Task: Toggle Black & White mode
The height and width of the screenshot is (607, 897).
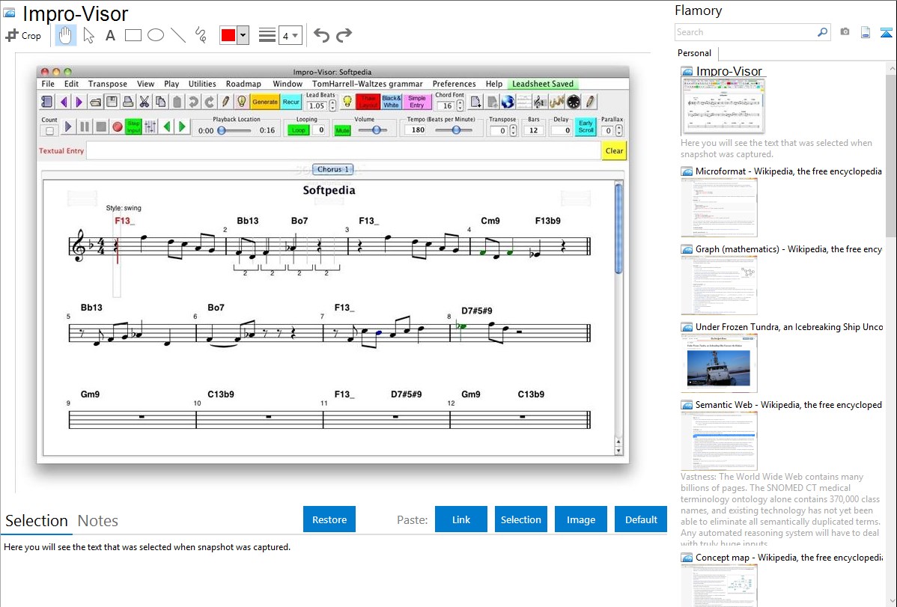Action: coord(392,102)
